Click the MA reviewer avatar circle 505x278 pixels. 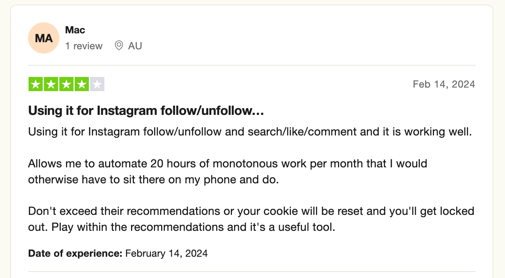tap(44, 38)
